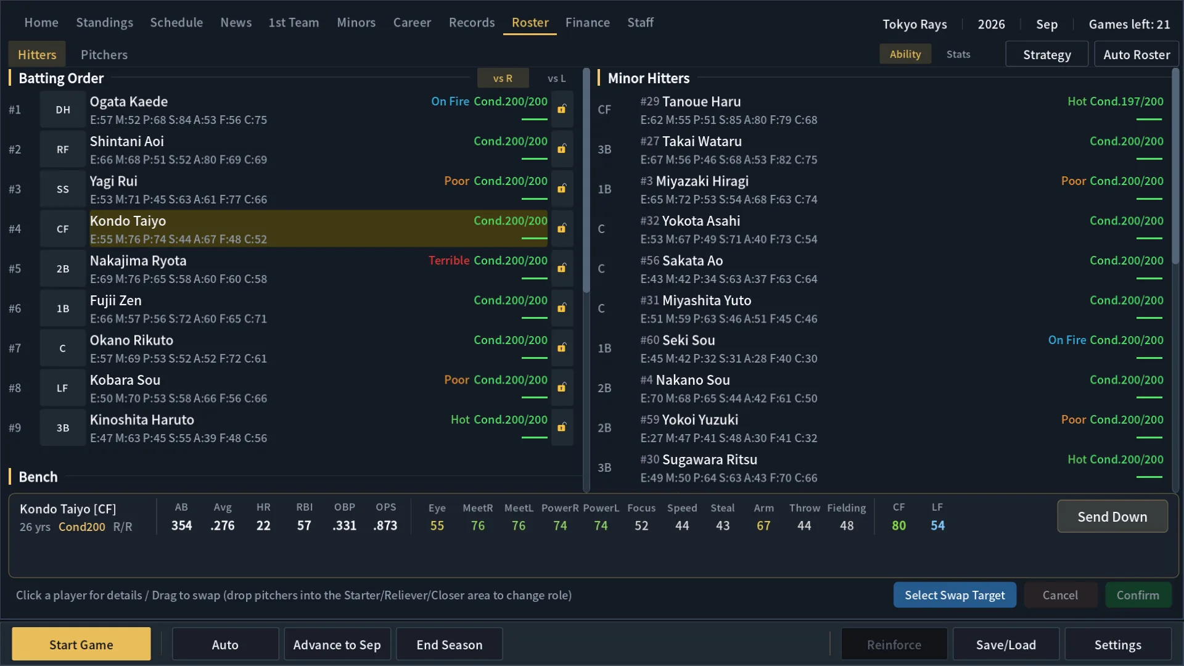Screen dimensions: 1184x666
Task: Open the Finance menu item
Action: 587,22
